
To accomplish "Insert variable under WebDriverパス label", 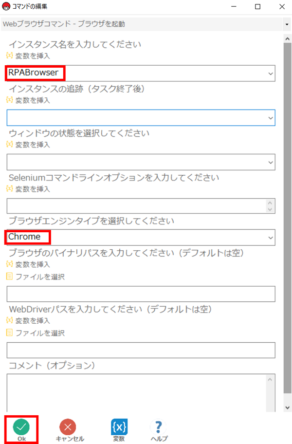I will pos(28,320).
